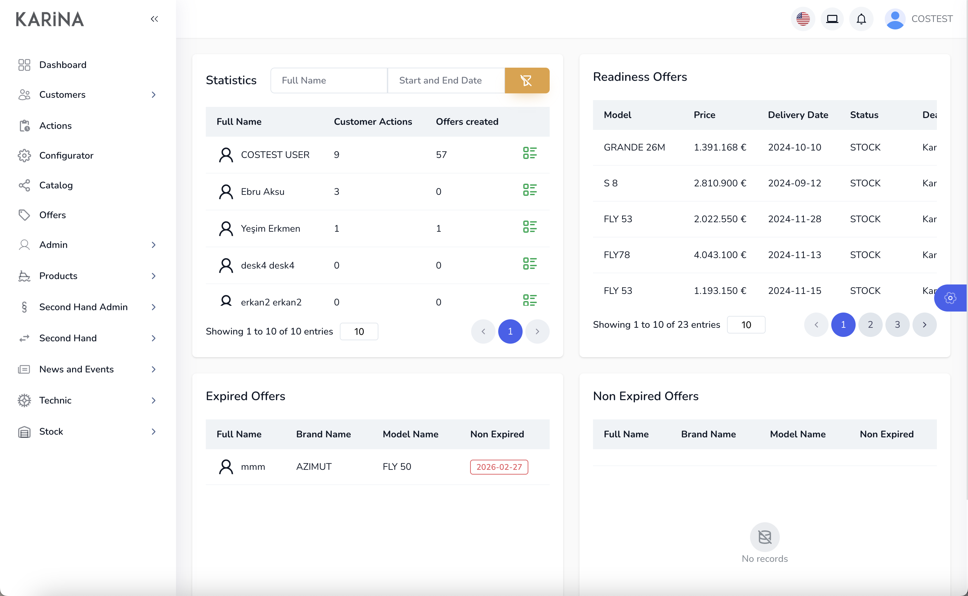The height and width of the screenshot is (596, 968).
Task: Click the Catalog icon in the sidebar
Action: [24, 185]
